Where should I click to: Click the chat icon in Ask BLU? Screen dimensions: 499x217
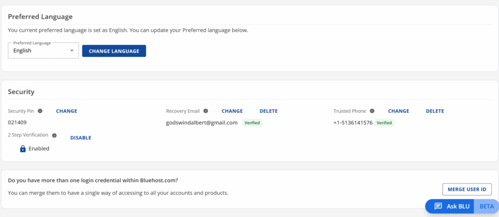tap(438, 206)
